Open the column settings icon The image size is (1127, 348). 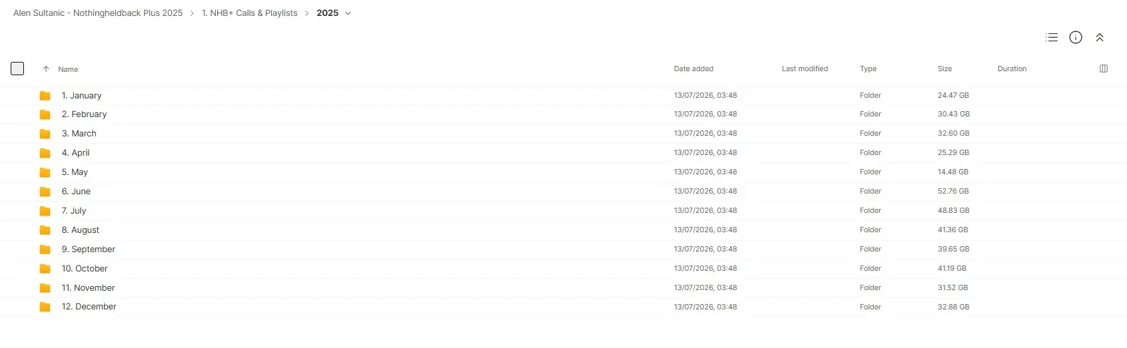[x=1104, y=69]
